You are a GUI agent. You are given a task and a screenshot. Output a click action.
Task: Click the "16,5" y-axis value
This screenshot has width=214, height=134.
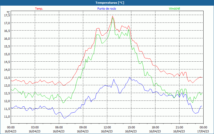pyautogui.click(x=7, y=31)
